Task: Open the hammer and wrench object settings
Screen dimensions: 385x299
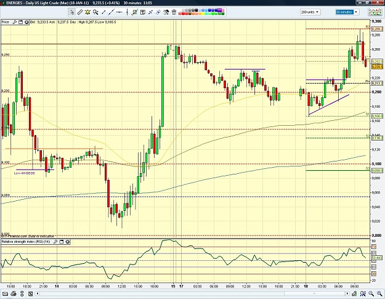Action: click(166, 12)
